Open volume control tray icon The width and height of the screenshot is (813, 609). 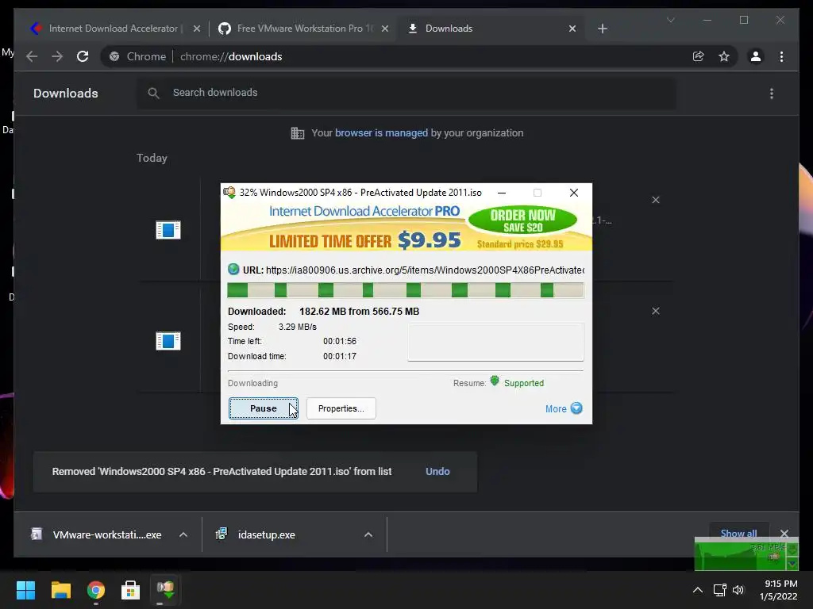tap(738, 590)
